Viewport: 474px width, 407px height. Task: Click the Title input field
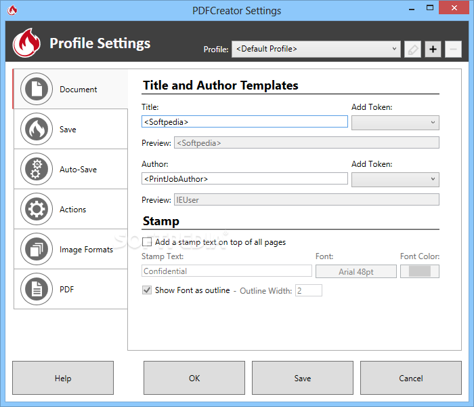tap(244, 121)
